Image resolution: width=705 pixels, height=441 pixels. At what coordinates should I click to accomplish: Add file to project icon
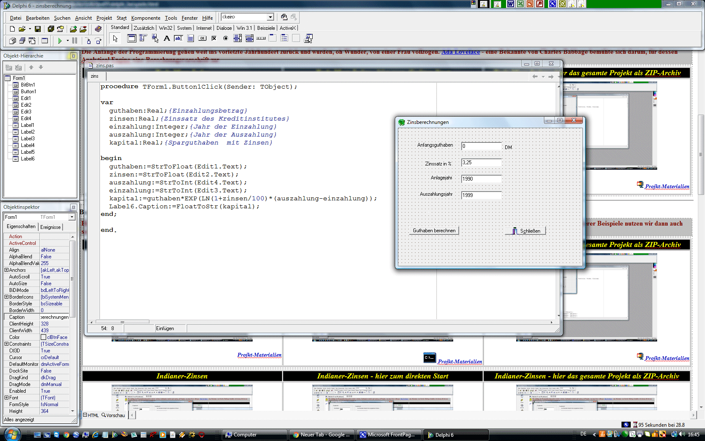[x=73, y=29]
